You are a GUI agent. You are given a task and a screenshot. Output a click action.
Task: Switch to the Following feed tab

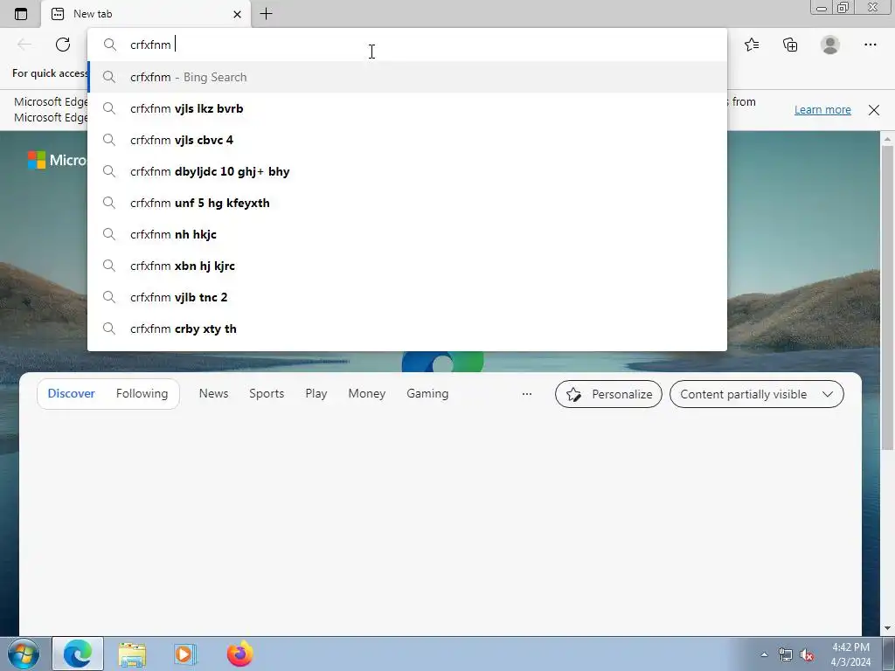142,394
